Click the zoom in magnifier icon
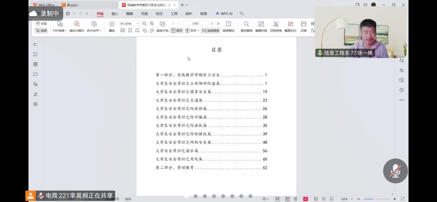437x202 pixels. (x=152, y=23)
